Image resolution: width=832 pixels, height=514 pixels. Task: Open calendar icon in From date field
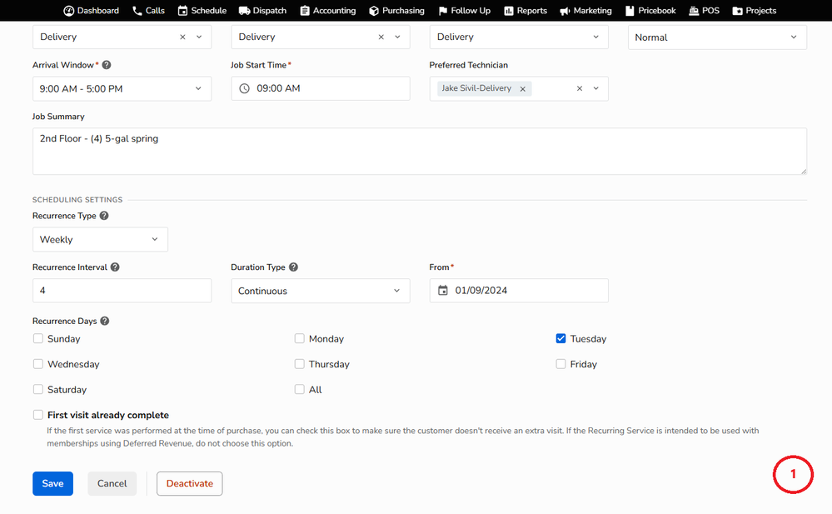pyautogui.click(x=443, y=291)
